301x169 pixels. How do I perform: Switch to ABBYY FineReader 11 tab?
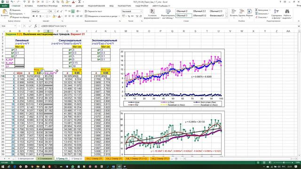[161, 6]
